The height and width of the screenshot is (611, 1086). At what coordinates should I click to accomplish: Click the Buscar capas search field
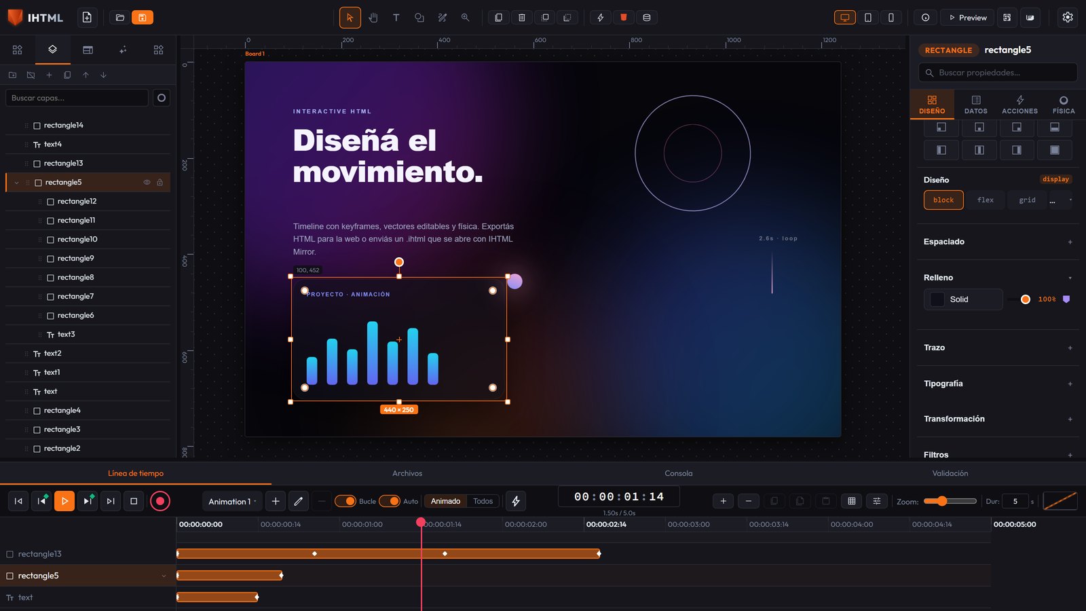point(77,98)
